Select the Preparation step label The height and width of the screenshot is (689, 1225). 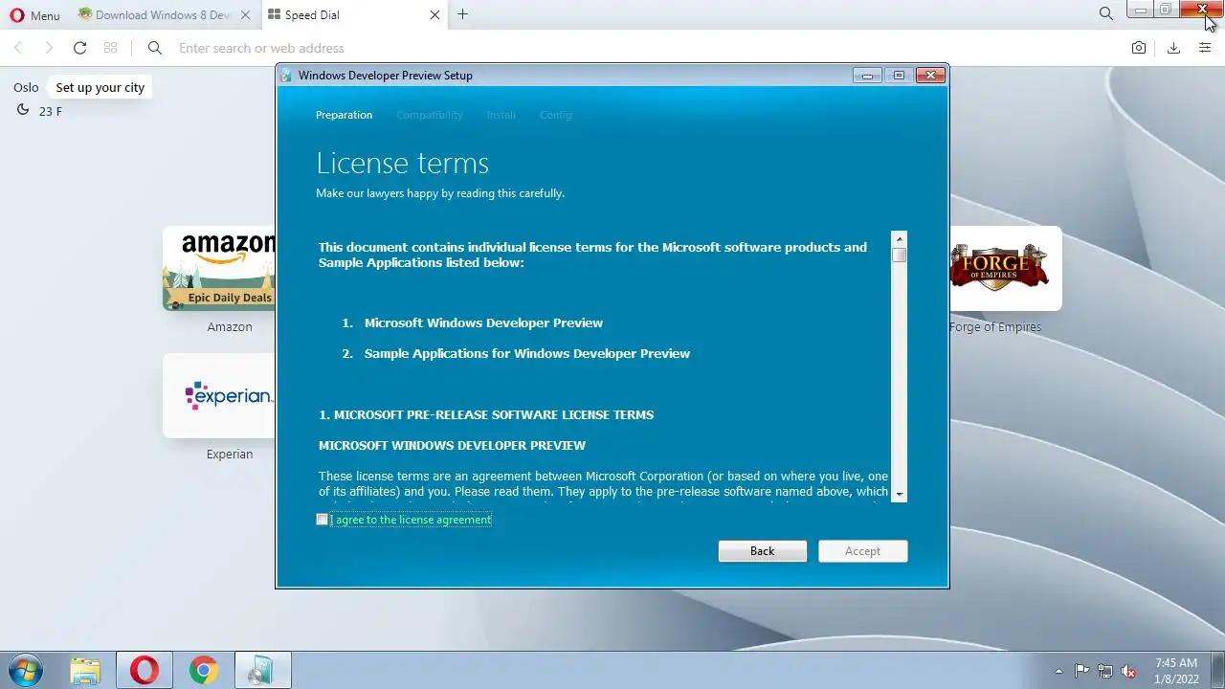(x=344, y=115)
